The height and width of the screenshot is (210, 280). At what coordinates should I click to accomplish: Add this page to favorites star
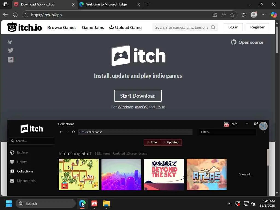(x=232, y=15)
